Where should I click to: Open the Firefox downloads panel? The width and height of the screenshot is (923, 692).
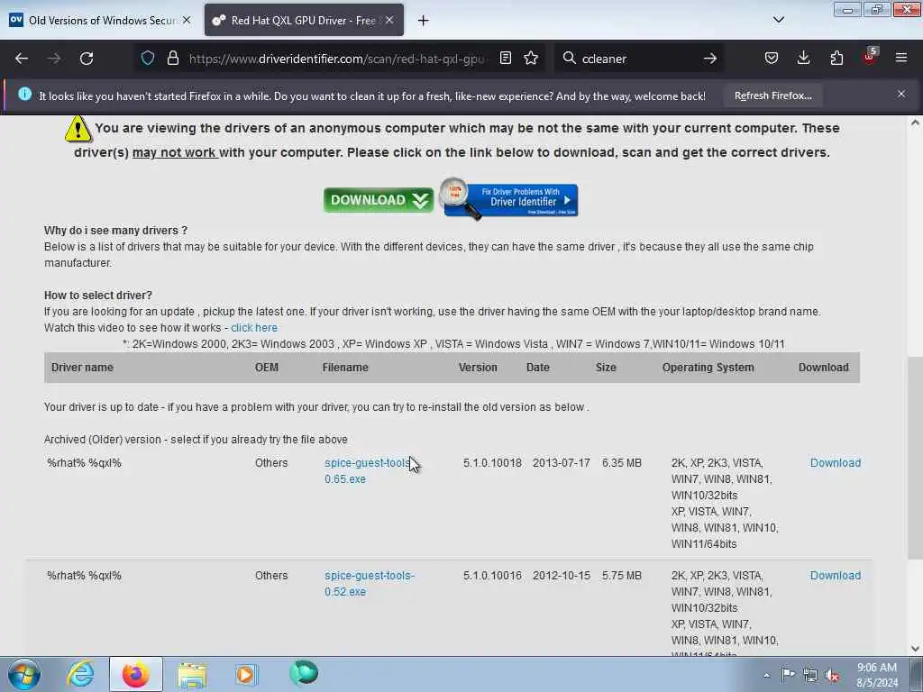[803, 59]
